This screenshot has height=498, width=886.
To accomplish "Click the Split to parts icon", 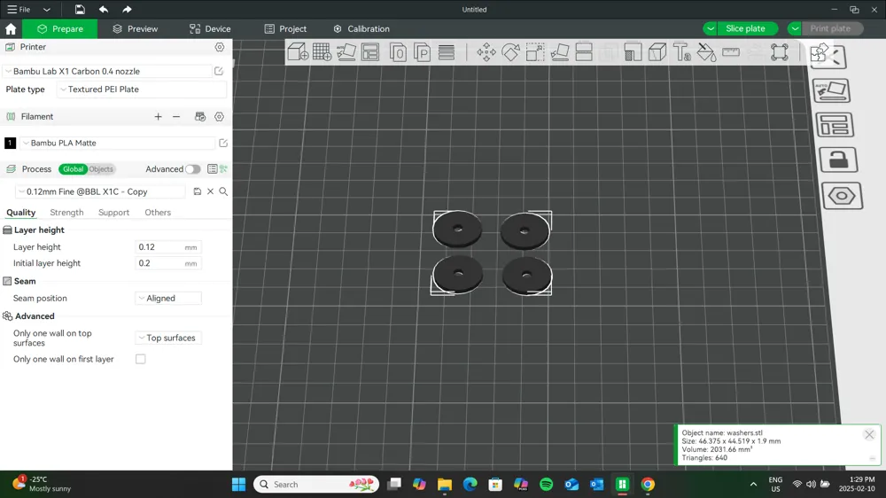I will 422,52.
